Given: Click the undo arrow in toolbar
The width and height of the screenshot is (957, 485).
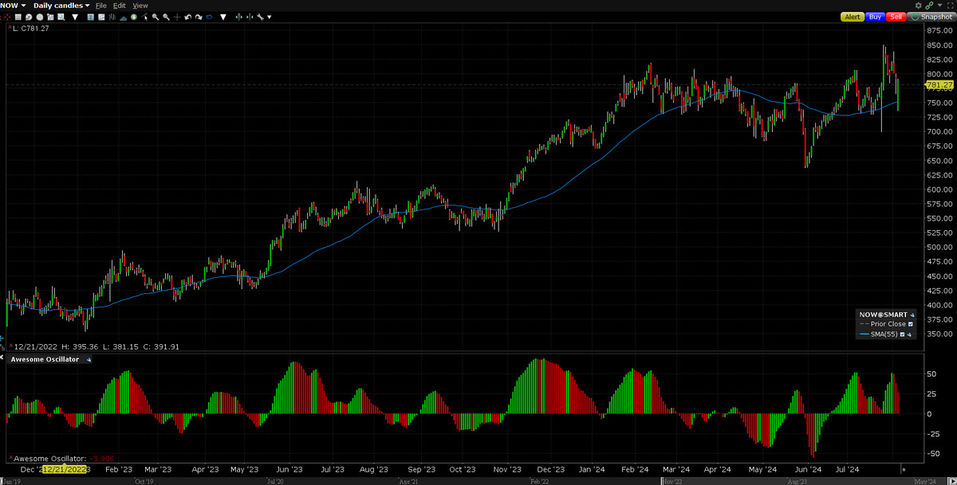Looking at the screenshot, I should pyautogui.click(x=187, y=17).
